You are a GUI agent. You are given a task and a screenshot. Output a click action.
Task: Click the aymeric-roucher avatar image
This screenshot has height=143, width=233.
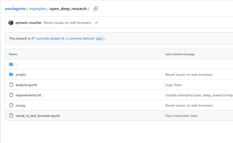[x=11, y=23]
